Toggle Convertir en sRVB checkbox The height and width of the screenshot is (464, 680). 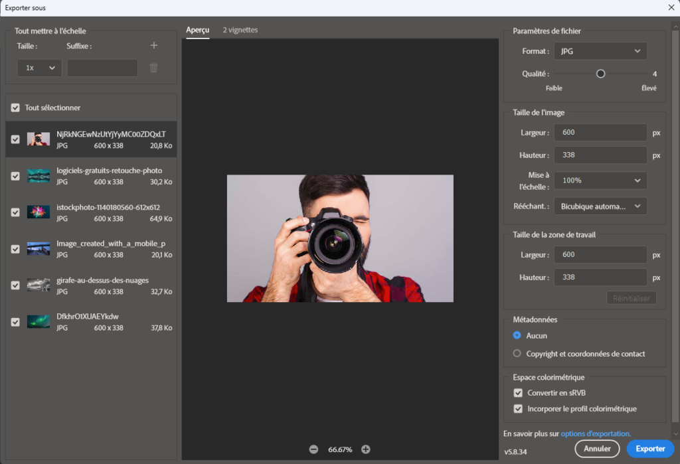pyautogui.click(x=518, y=392)
